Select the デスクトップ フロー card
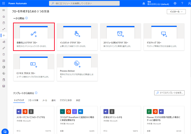The image size is (191, 134). (x=164, y=37)
